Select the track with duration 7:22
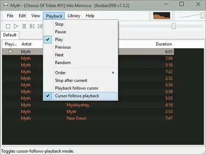 pyautogui.click(x=88, y=72)
